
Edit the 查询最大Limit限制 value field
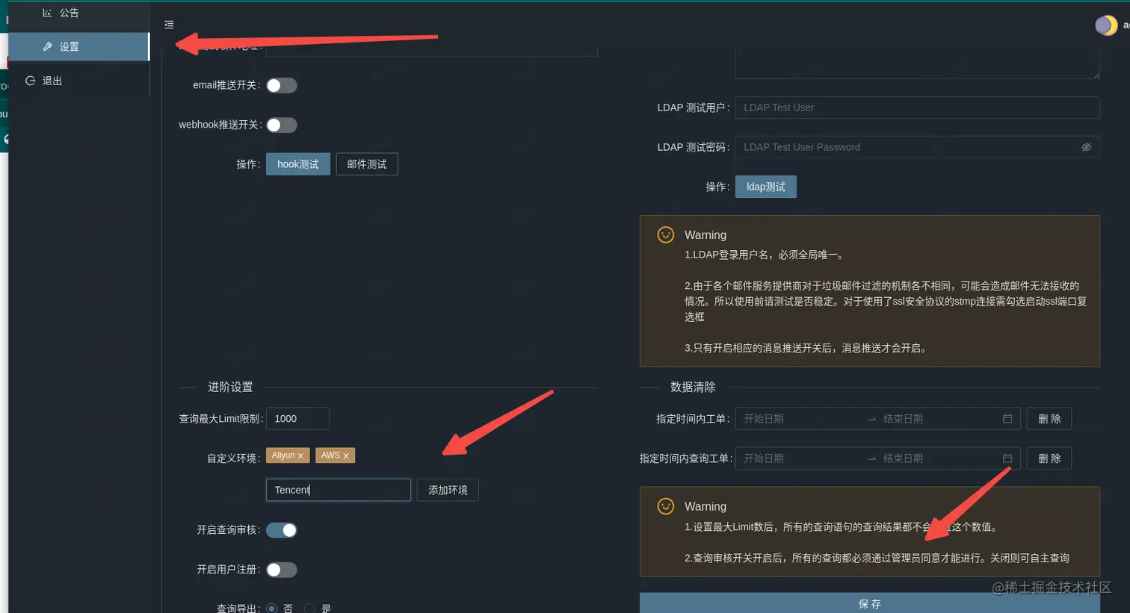297,419
